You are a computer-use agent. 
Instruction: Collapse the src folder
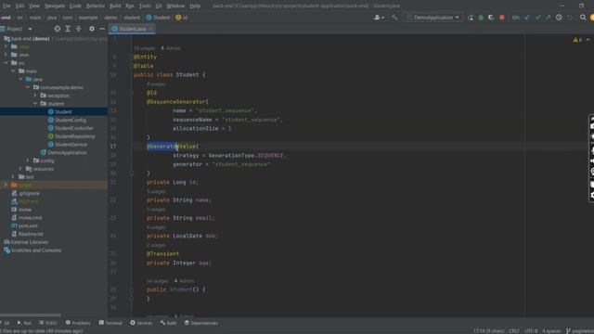(x=6, y=63)
